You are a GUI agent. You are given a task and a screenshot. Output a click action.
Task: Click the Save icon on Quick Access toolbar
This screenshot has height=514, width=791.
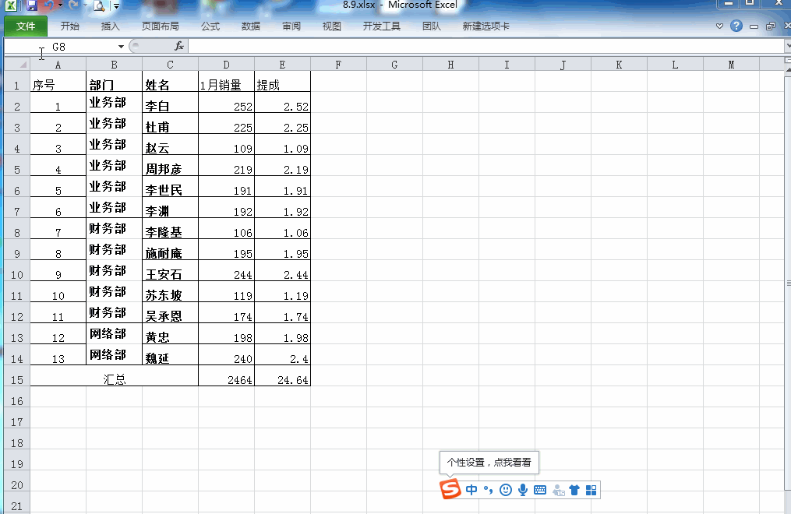pyautogui.click(x=32, y=6)
